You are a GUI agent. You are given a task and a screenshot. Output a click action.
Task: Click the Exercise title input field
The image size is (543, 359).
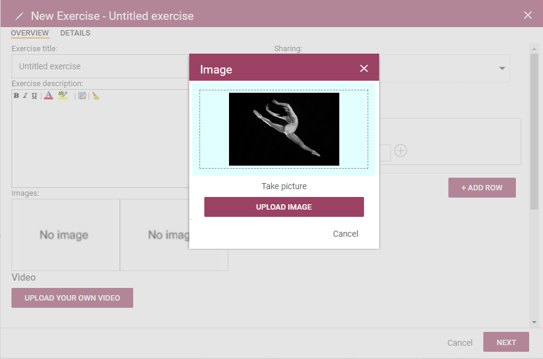click(x=101, y=66)
